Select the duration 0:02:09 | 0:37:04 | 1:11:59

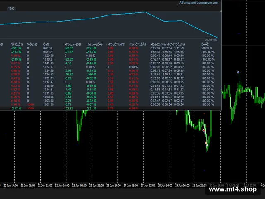point(167,48)
